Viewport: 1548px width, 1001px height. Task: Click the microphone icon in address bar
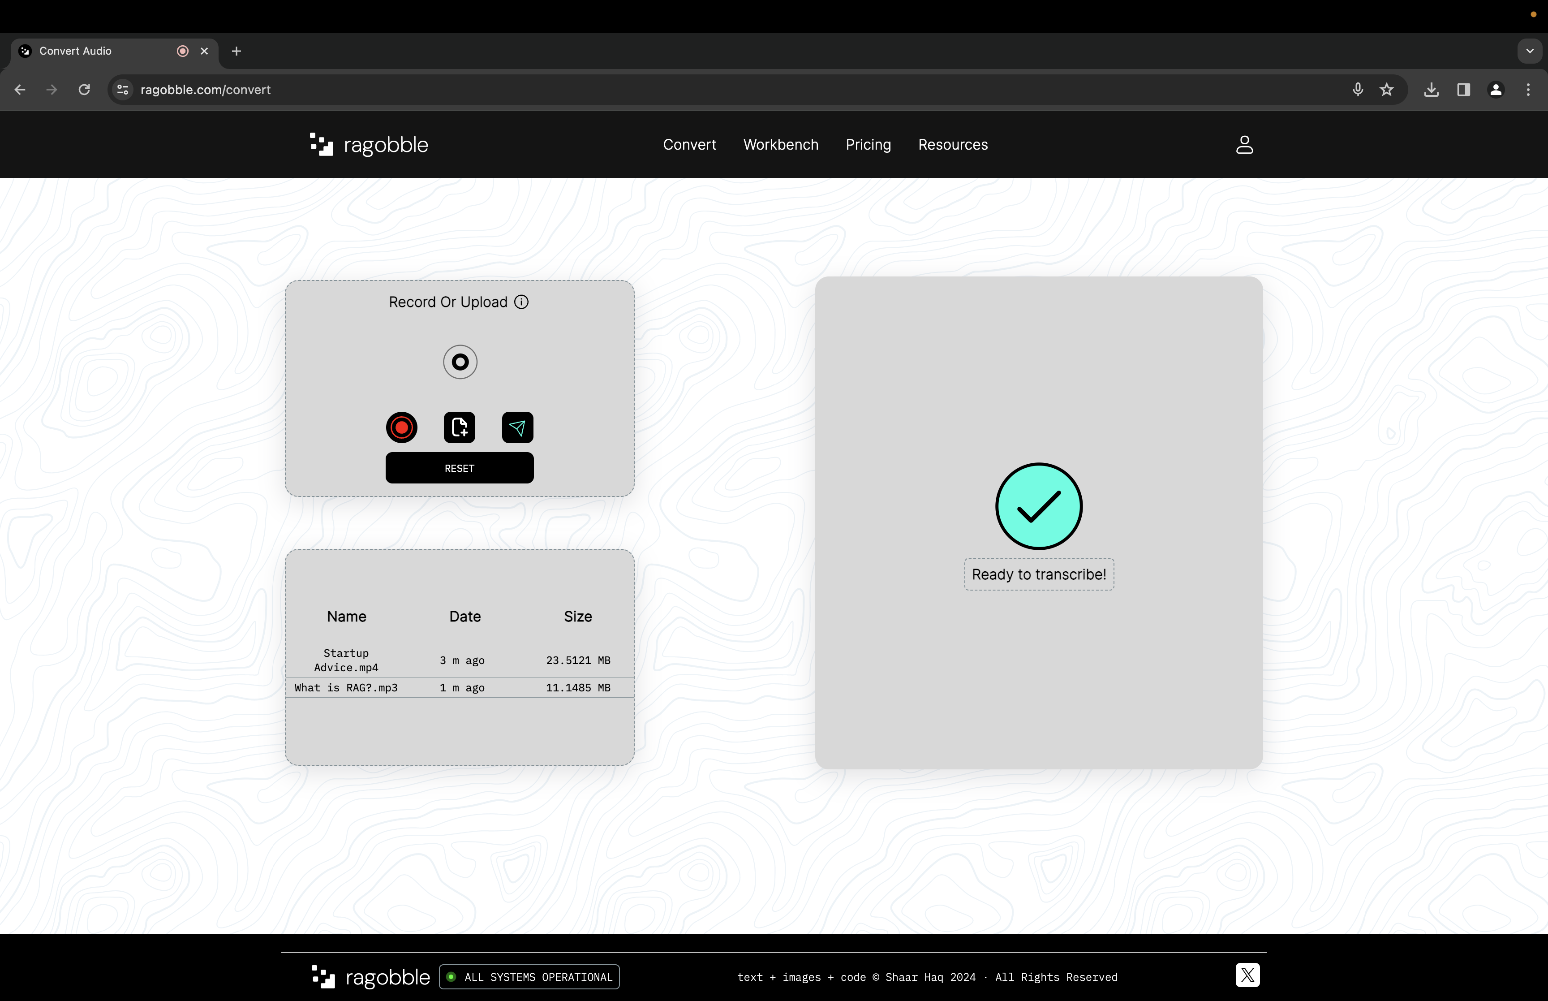coord(1357,90)
